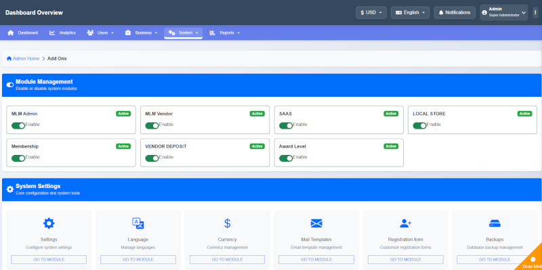Click the System Settings gear icon in header
This screenshot has height=270, width=542.
pos(10,189)
